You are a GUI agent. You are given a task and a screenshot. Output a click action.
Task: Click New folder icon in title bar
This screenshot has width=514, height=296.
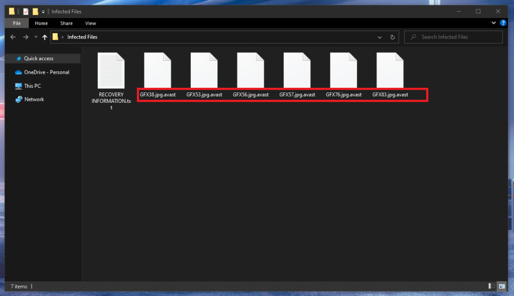pyautogui.click(x=35, y=12)
